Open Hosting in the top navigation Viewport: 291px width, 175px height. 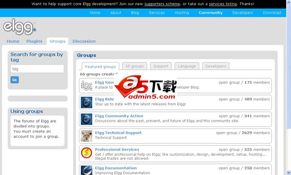pyautogui.click(x=182, y=13)
